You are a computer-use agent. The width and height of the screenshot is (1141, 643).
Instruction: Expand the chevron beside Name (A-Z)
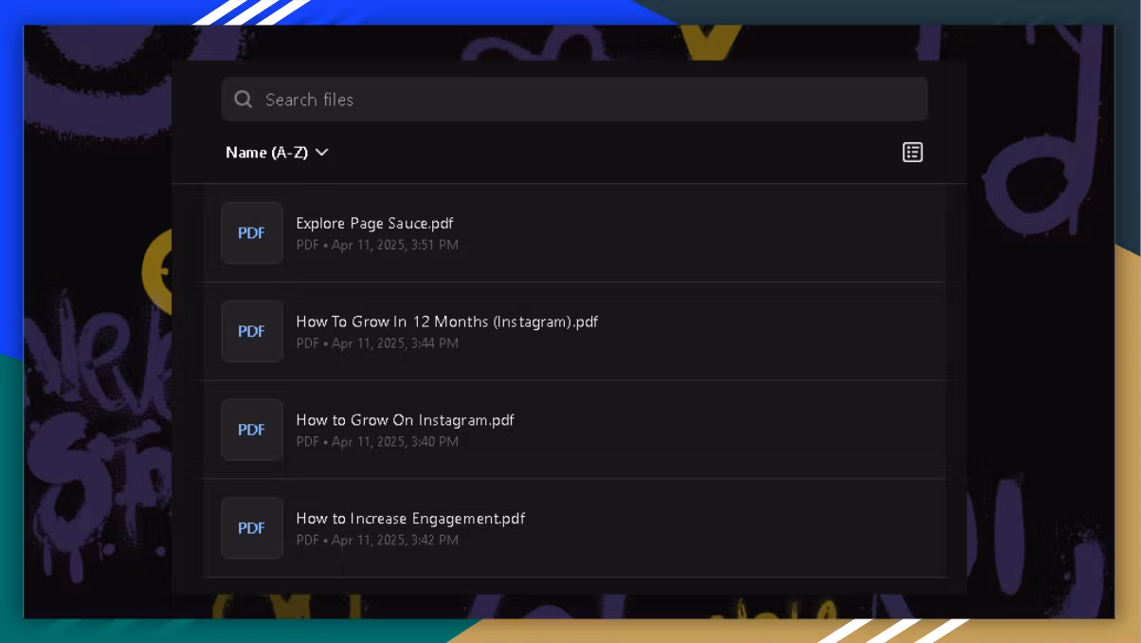(322, 153)
